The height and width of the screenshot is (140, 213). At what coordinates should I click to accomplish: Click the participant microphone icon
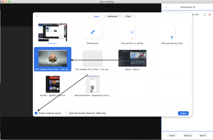[205, 14]
